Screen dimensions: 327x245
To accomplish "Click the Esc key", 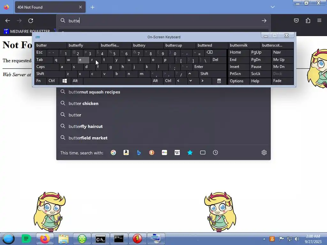I will [41, 52].
